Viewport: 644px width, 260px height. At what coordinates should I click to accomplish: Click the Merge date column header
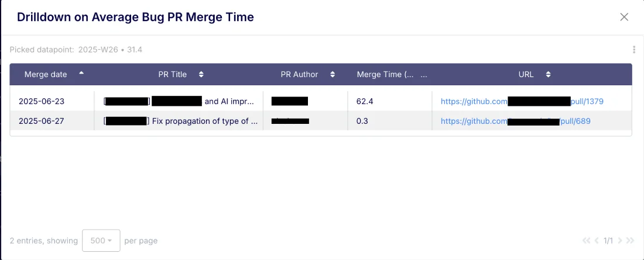(46, 75)
